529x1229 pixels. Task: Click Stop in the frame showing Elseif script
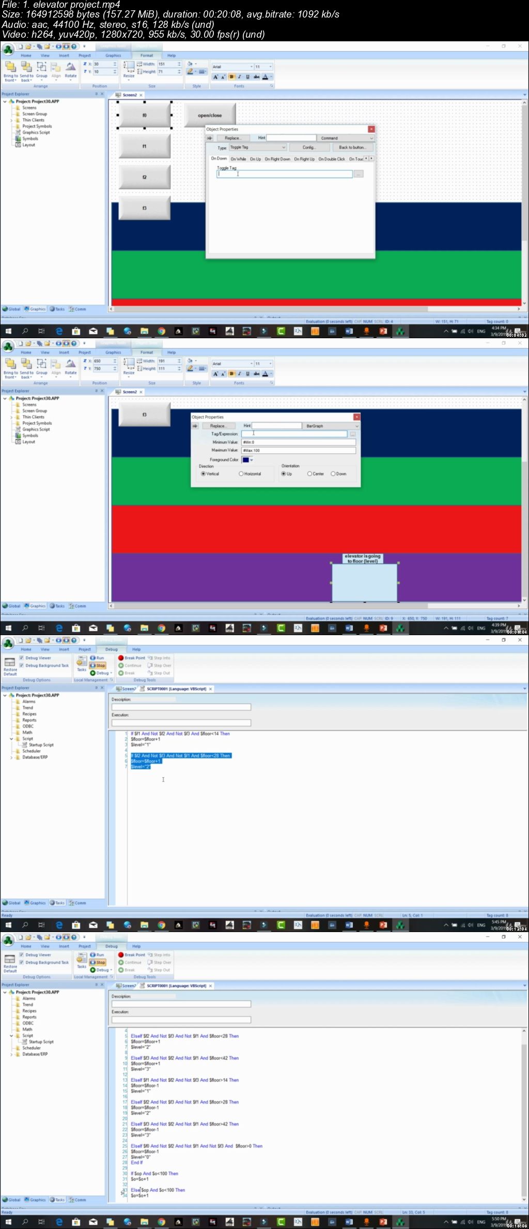[98, 963]
